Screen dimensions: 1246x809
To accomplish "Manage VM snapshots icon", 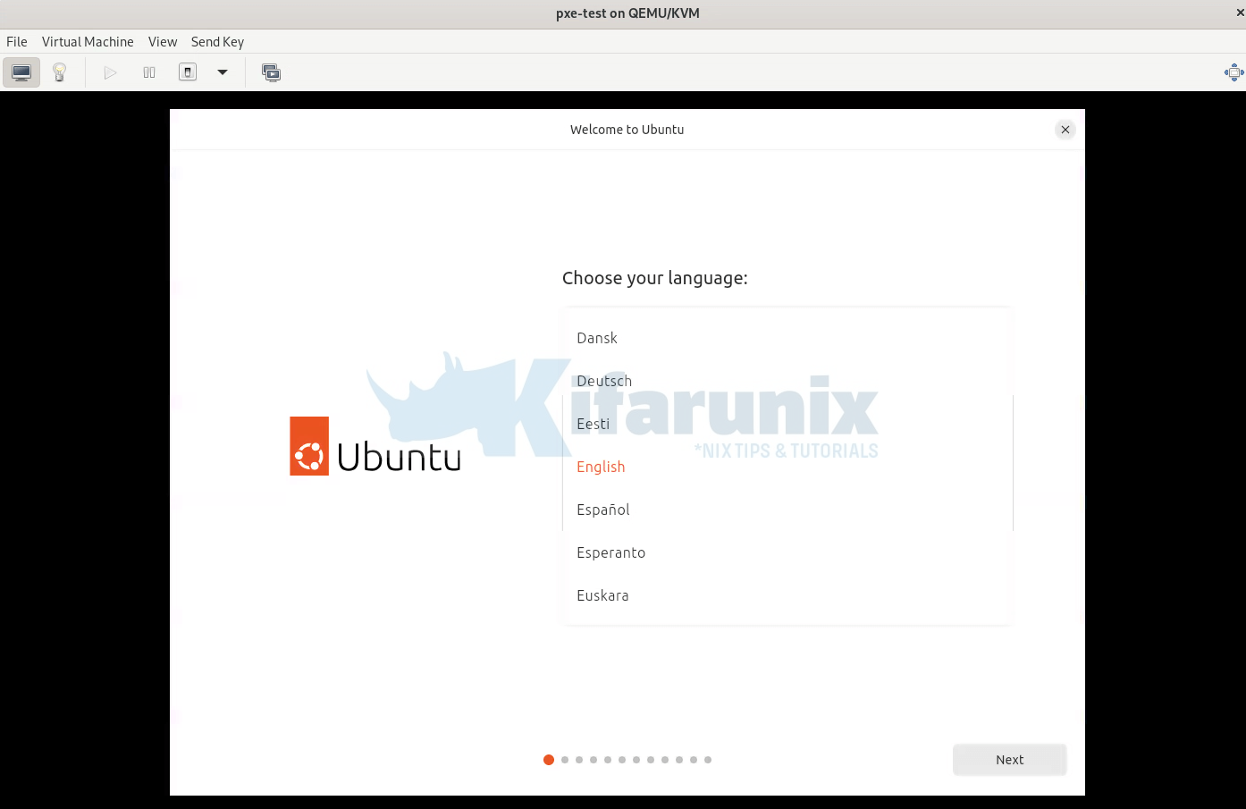I will click(x=271, y=72).
